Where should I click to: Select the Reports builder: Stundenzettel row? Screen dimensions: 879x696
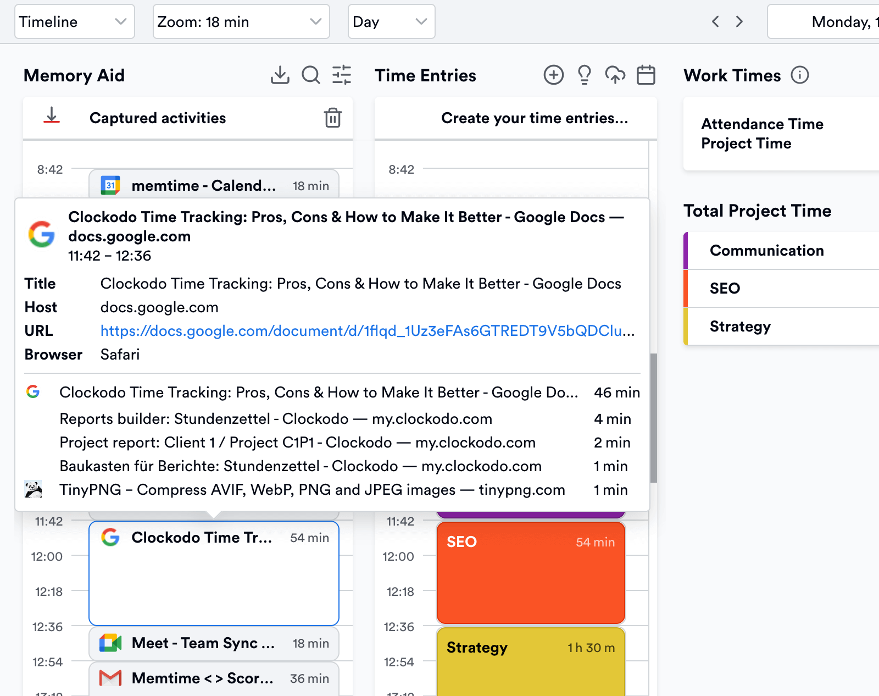pyautogui.click(x=333, y=419)
